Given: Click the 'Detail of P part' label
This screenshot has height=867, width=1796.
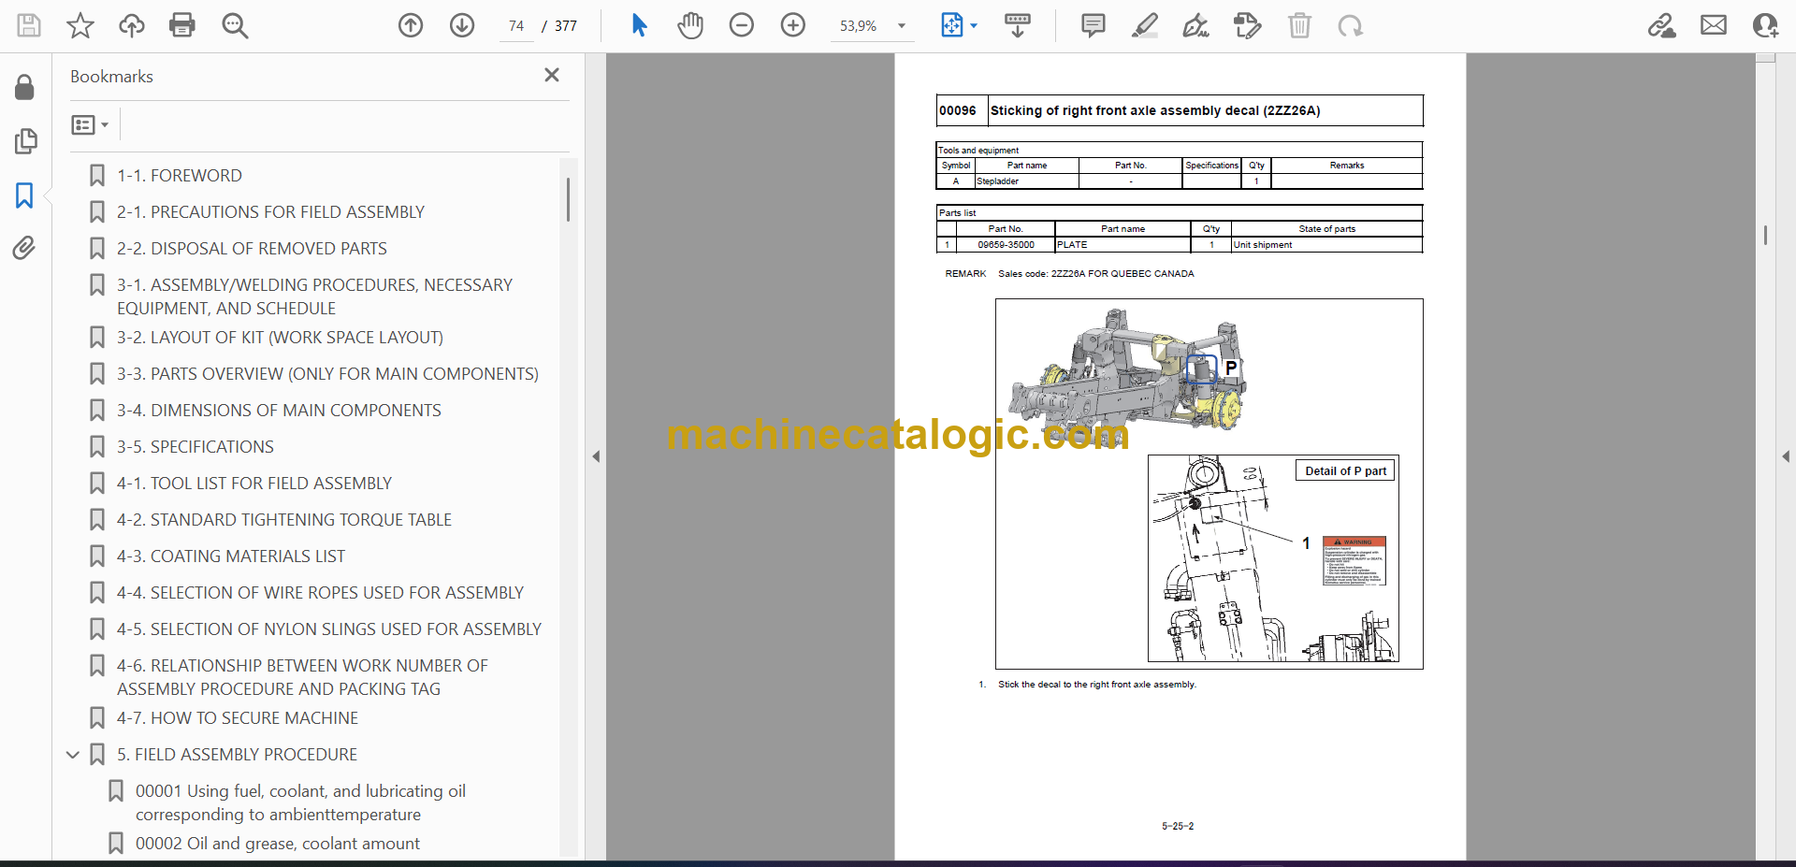Looking at the screenshot, I should [x=1345, y=470].
